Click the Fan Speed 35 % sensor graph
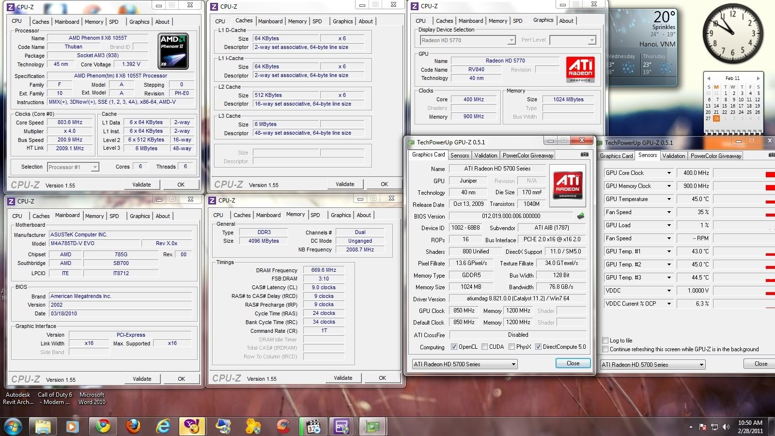This screenshot has height=436, width=775. pyautogui.click(x=744, y=212)
